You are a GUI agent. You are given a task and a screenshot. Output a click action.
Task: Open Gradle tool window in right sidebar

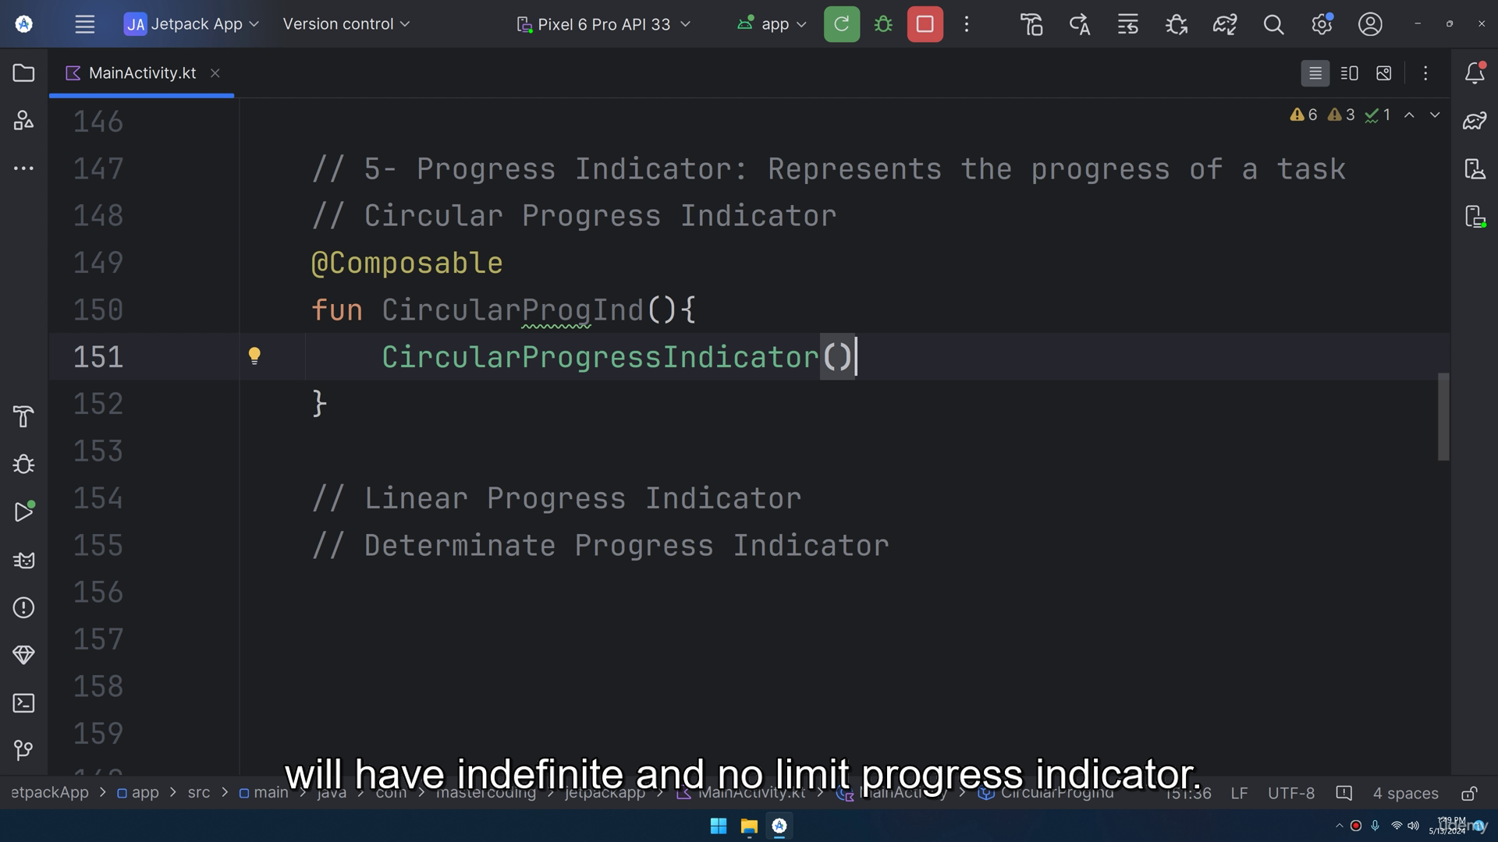coord(1475,121)
